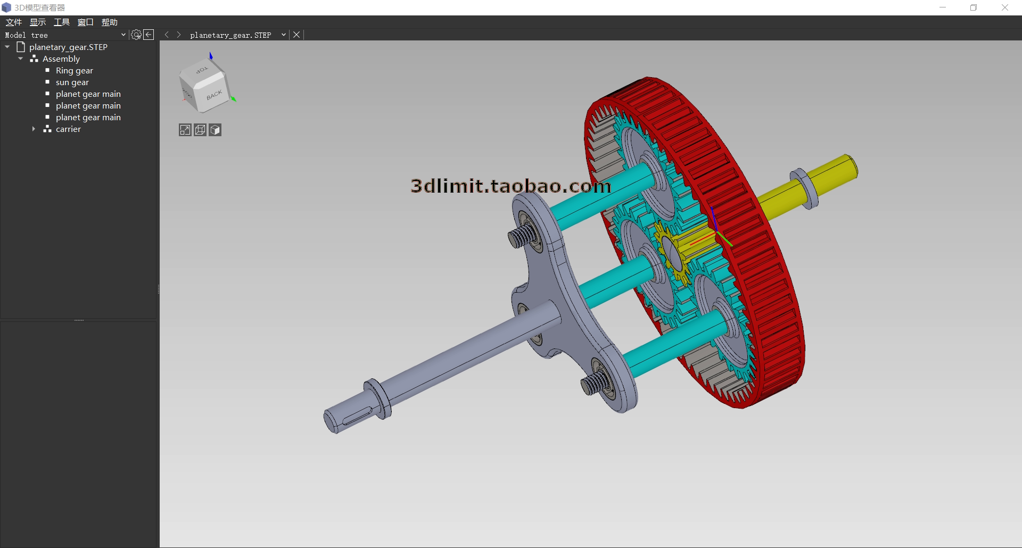The image size is (1022, 548).
Task: Select the last planet gear main entry
Action: pyautogui.click(x=88, y=117)
